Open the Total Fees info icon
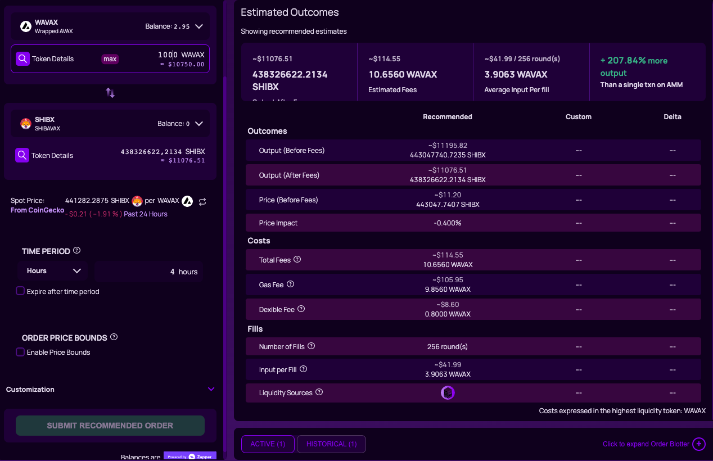The image size is (713, 461). pyautogui.click(x=297, y=260)
